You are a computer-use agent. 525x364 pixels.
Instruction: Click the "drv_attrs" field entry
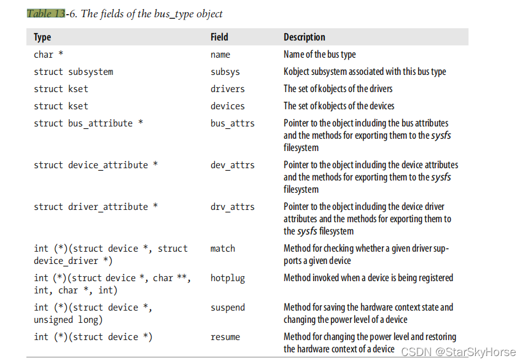[x=232, y=207]
